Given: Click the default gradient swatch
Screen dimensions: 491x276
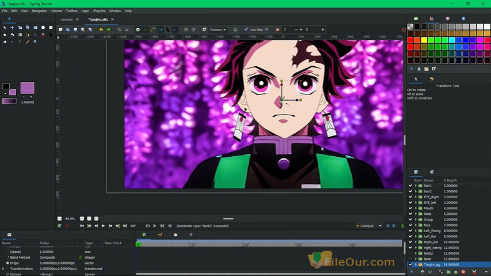Looking at the screenshot, I should coord(9,101).
